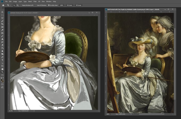Open the foreground color picker swatch
The height and width of the screenshot is (119, 181).
2,80
